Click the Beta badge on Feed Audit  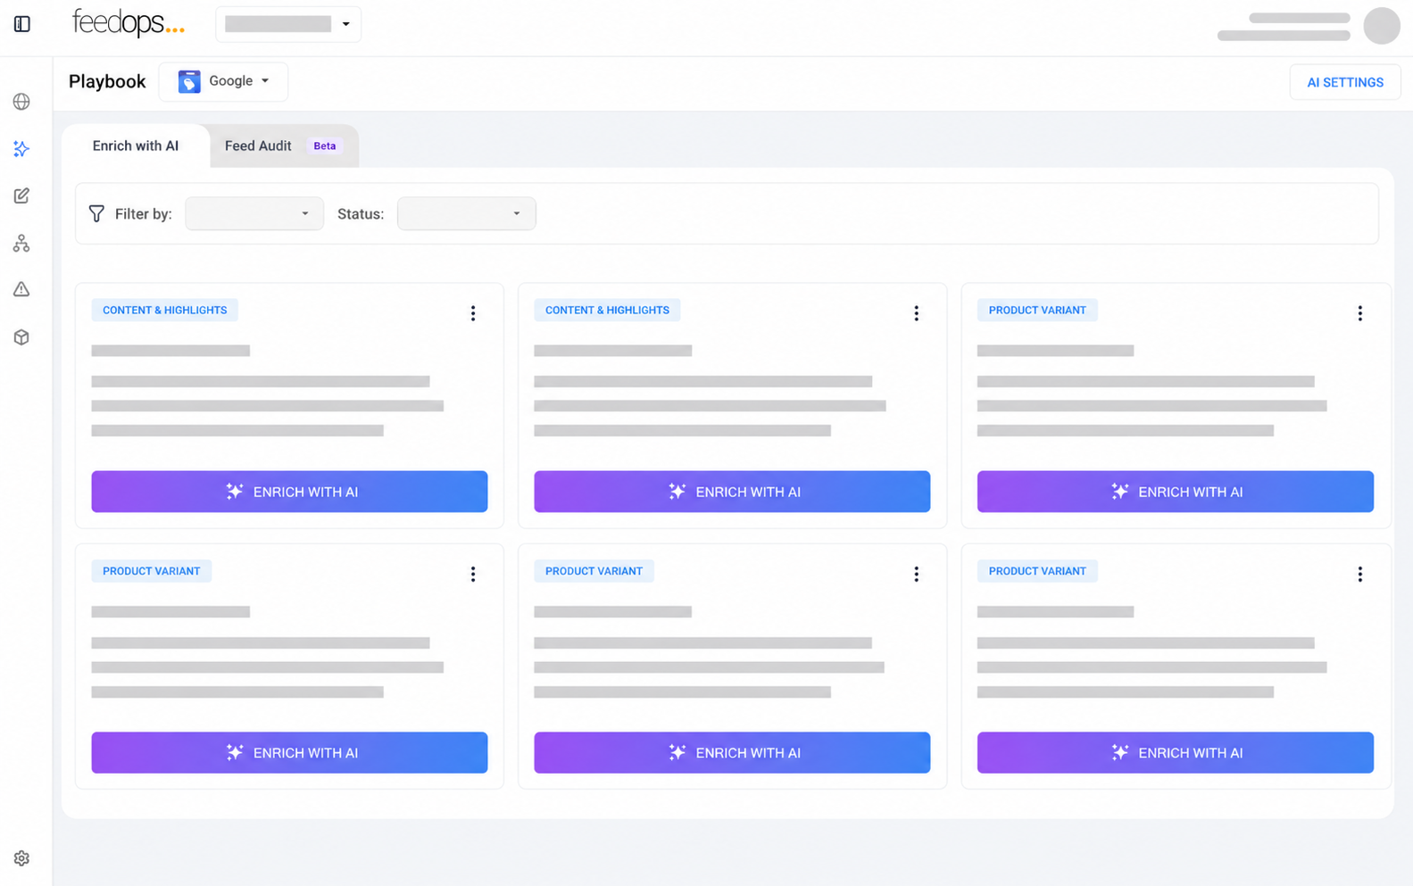click(325, 146)
